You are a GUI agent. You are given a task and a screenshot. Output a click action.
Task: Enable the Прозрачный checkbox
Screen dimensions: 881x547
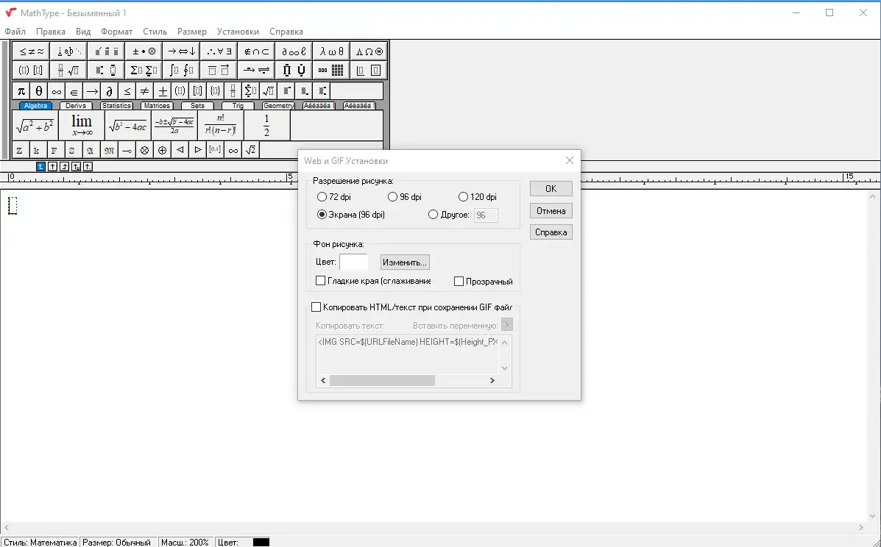[460, 281]
